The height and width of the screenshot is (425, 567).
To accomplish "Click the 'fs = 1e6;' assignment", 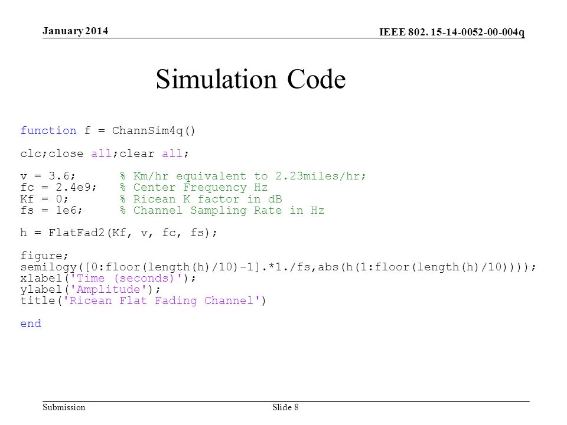I will click(x=51, y=210).
